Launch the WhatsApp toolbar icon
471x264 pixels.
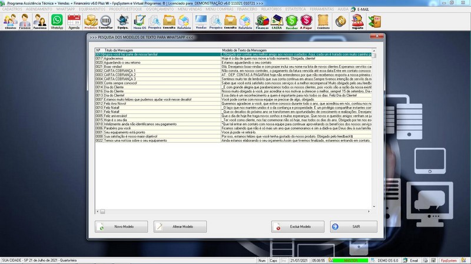(x=57, y=22)
